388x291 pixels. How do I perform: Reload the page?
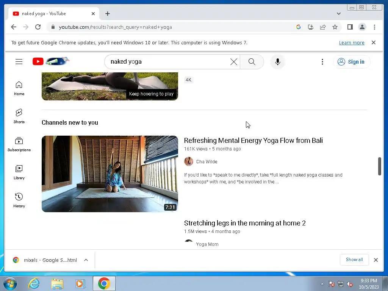coord(38,27)
